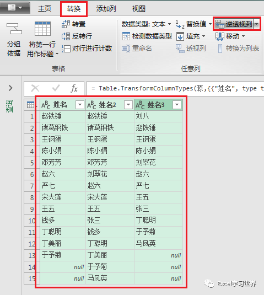Click the formula bar input field

pyautogui.click(x=175, y=88)
